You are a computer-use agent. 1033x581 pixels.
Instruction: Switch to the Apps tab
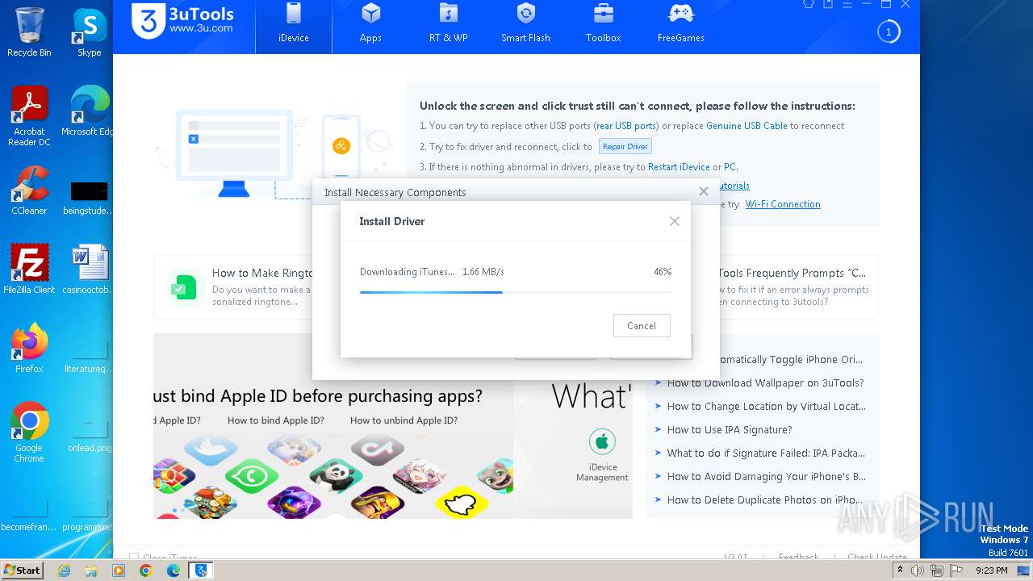click(x=370, y=24)
